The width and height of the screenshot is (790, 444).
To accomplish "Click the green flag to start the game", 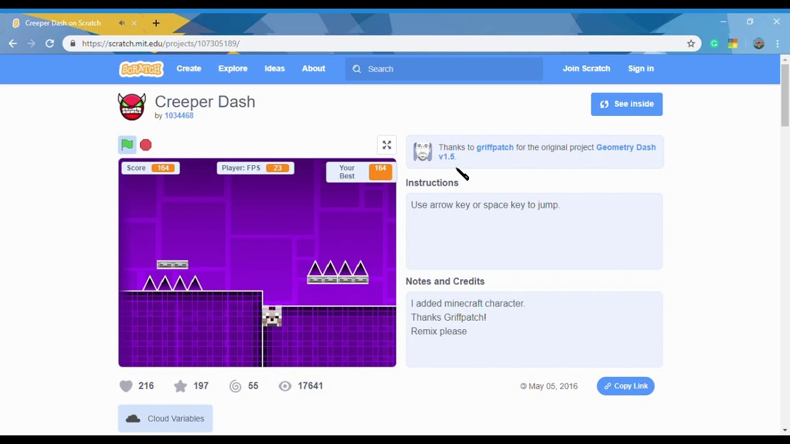I will point(127,145).
